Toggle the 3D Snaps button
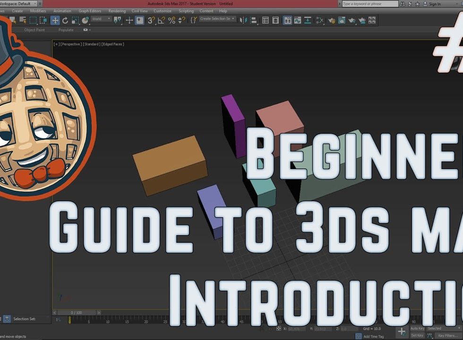Image resolution: width=463 pixels, height=340 pixels. [151, 20]
